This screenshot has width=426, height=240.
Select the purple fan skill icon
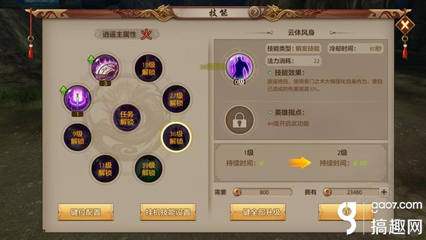tap(105, 68)
